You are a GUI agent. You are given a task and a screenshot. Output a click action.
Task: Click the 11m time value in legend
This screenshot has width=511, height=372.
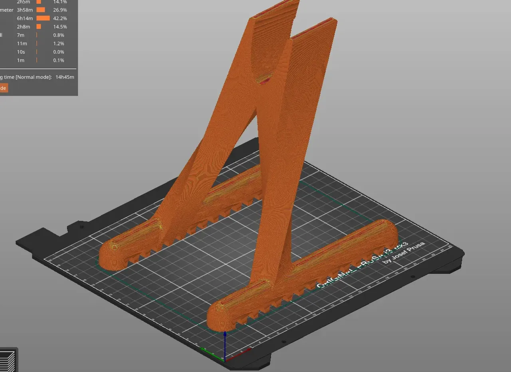point(22,43)
